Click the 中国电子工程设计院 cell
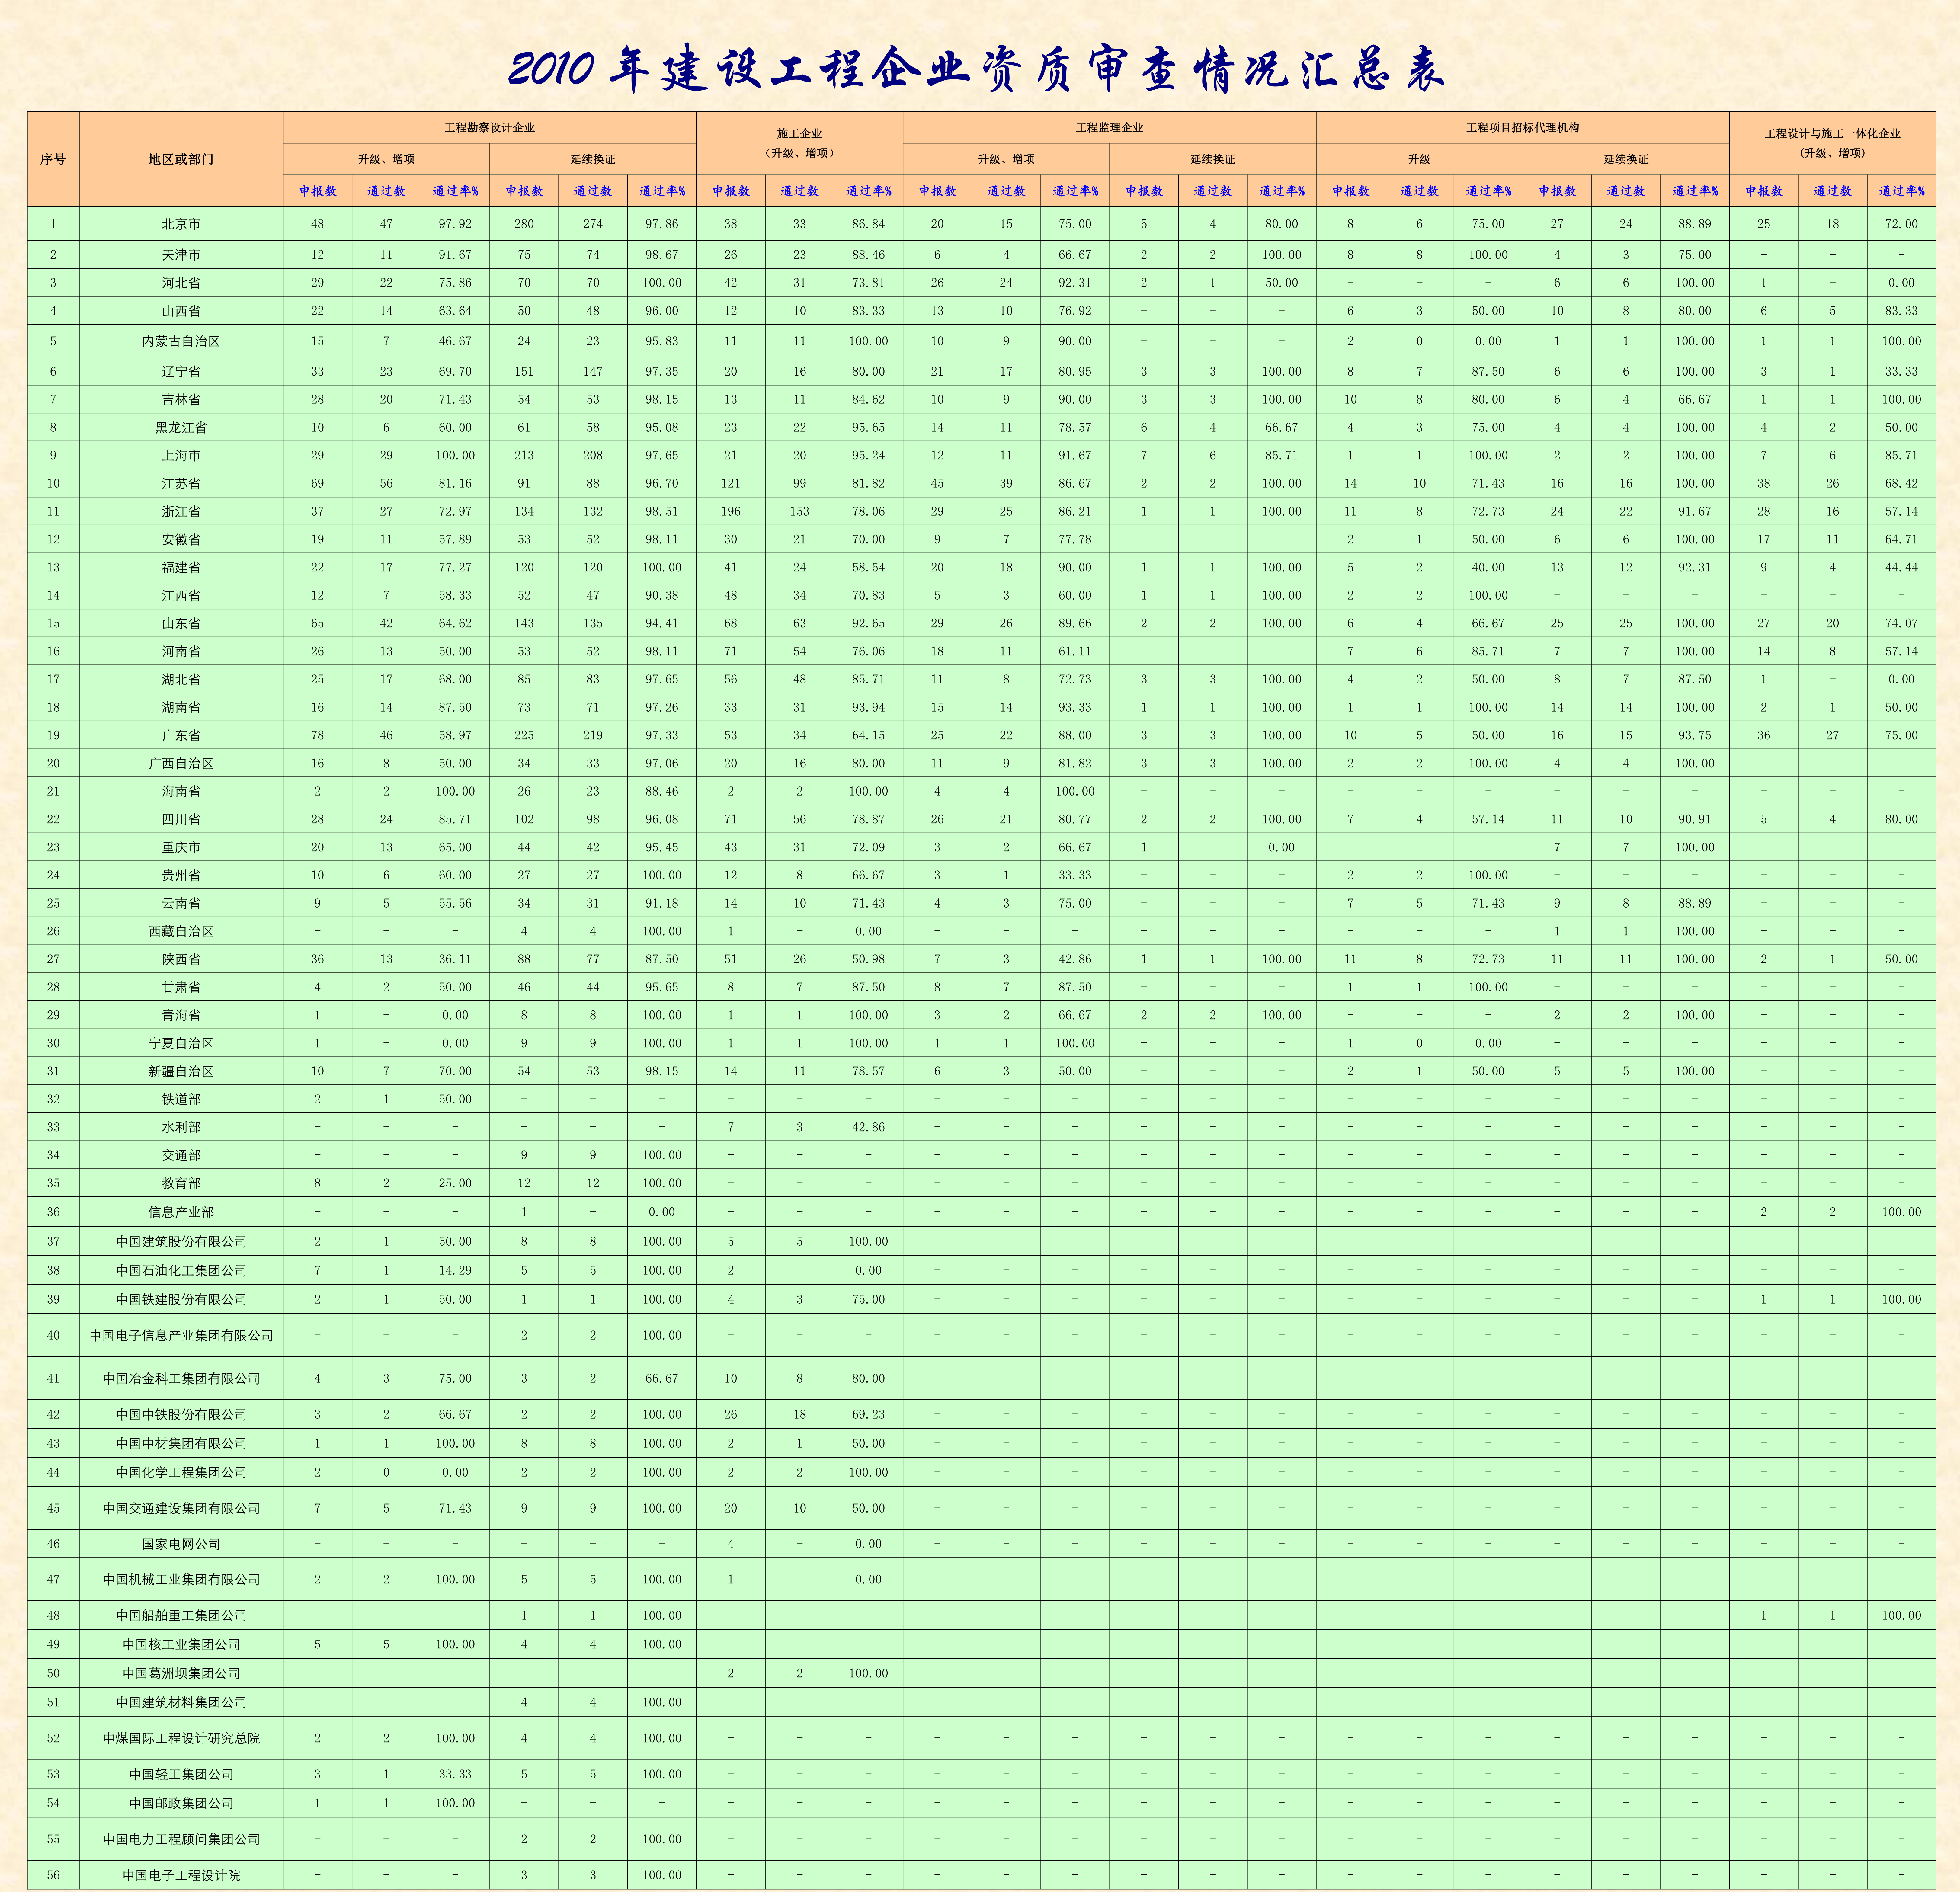 (181, 1875)
